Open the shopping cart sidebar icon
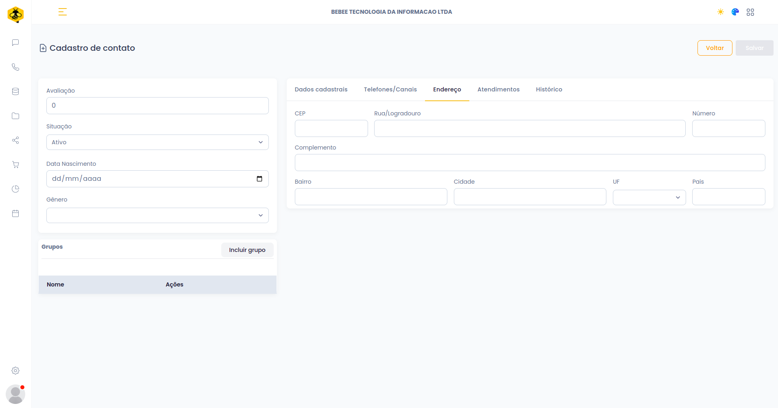This screenshot has width=778, height=408. coord(15,165)
